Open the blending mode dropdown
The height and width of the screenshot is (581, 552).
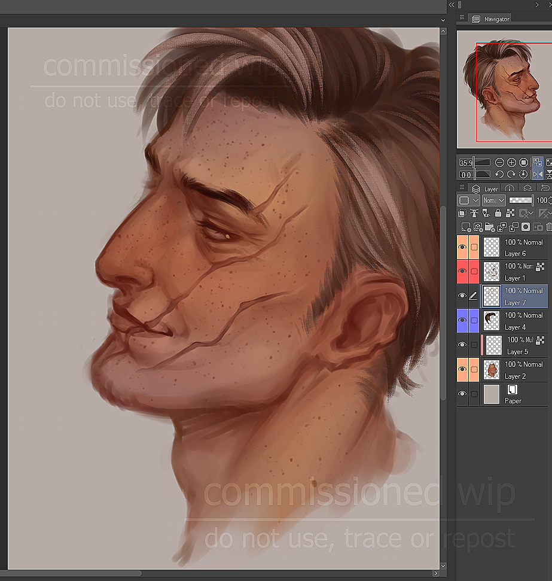493,200
